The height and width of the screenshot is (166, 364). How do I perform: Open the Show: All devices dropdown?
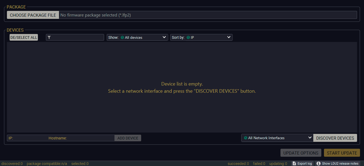[x=137, y=37]
